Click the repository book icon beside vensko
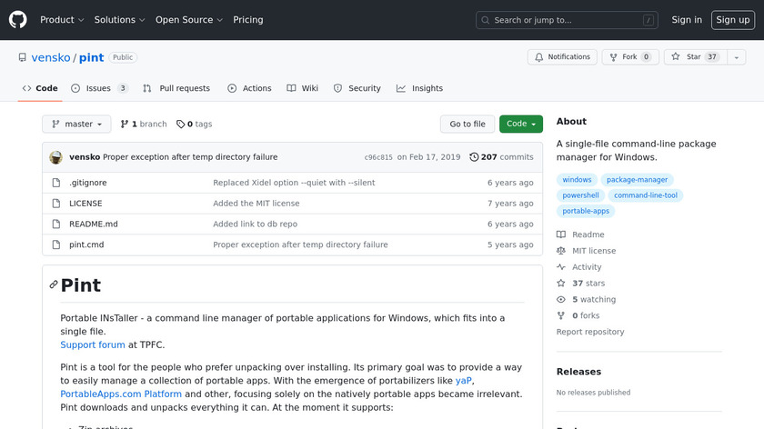764x429 pixels. pos(23,57)
